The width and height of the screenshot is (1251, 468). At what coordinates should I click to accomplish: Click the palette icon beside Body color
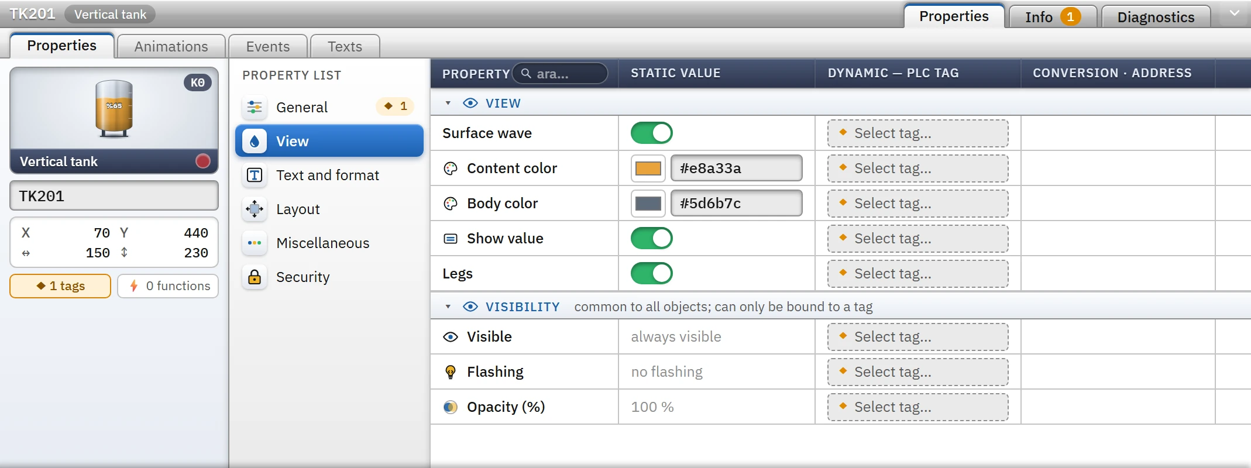(451, 204)
